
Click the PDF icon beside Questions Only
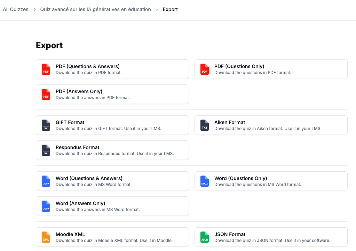tap(205, 69)
